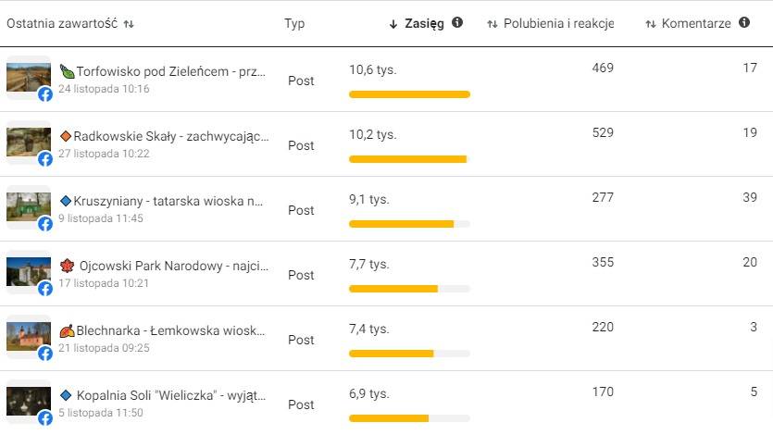Open the Radkowskie Skały post

(x=171, y=136)
